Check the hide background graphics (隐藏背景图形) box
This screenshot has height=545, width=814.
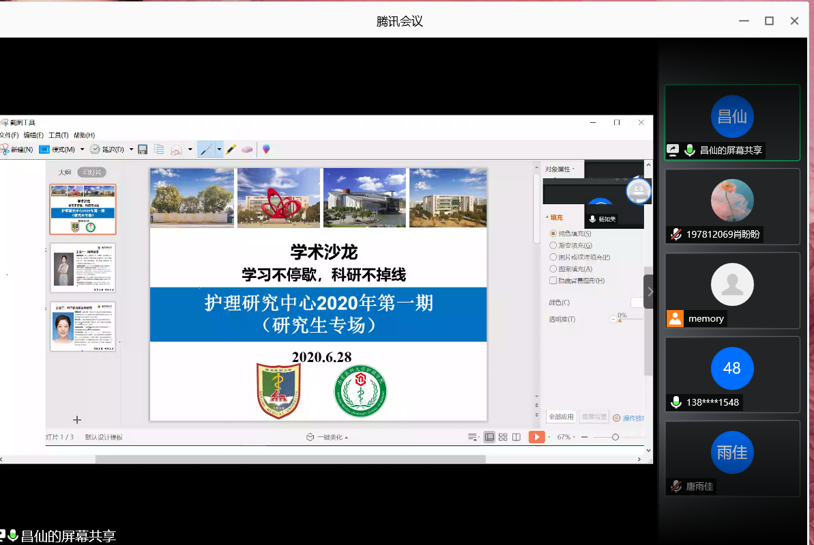[553, 281]
